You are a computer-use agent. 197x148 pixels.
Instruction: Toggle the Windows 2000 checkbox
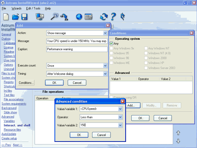(146, 58)
